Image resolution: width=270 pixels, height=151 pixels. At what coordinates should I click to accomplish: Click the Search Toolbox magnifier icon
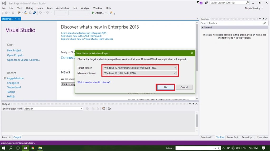click(264, 23)
